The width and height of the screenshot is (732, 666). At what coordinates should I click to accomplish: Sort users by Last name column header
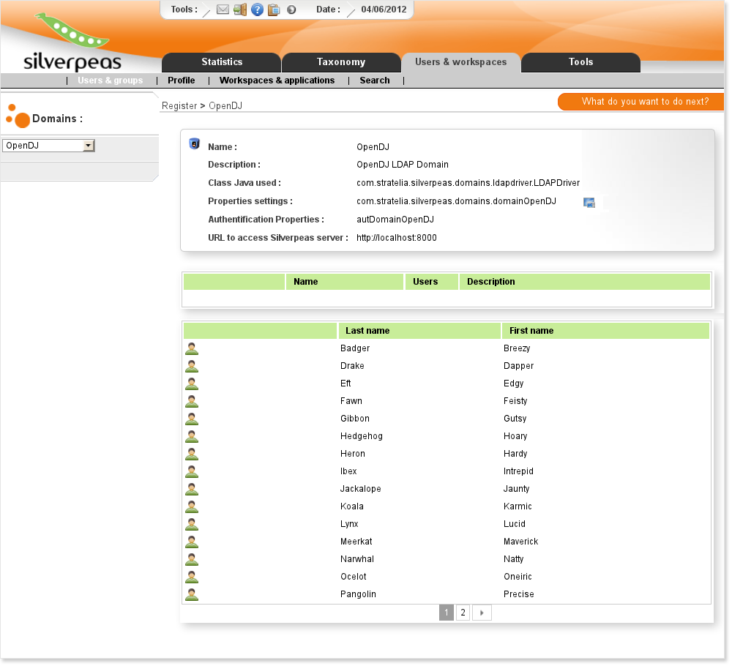click(x=367, y=331)
